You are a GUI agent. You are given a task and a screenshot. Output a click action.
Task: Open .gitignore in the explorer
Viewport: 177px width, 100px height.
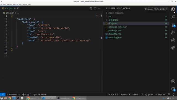point(136,20)
